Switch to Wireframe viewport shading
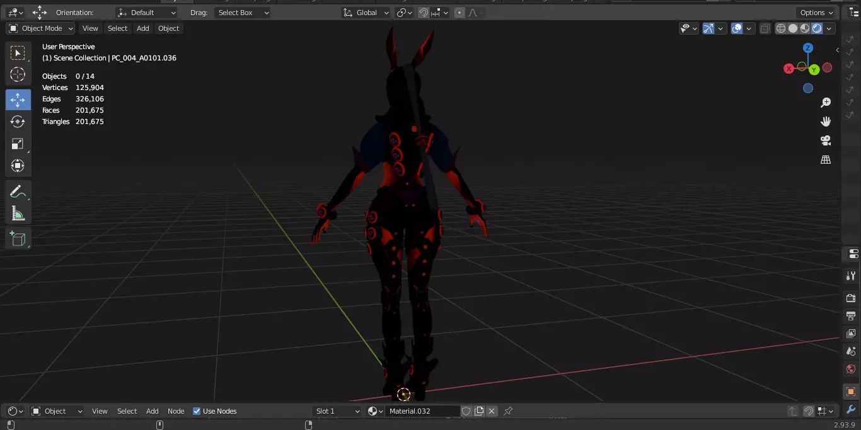This screenshot has height=430, width=861. 781,28
